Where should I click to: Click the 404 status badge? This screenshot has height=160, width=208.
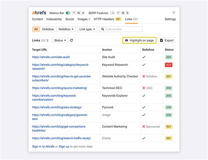[169, 65]
